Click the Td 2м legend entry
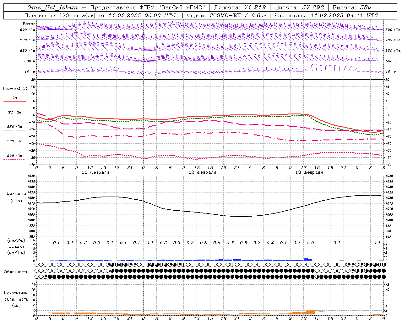This screenshot has height=321, width=402. tap(14, 112)
